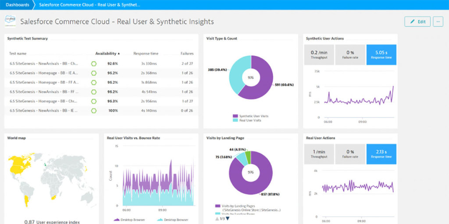
Task: Open the World map tile title
Action: click(16, 138)
